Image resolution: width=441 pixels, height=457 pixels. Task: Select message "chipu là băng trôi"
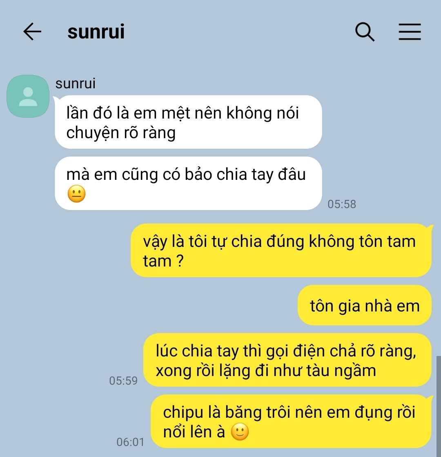point(291,421)
